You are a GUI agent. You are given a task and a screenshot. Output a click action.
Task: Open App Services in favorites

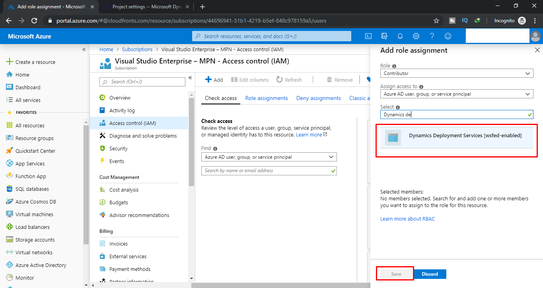click(30, 163)
